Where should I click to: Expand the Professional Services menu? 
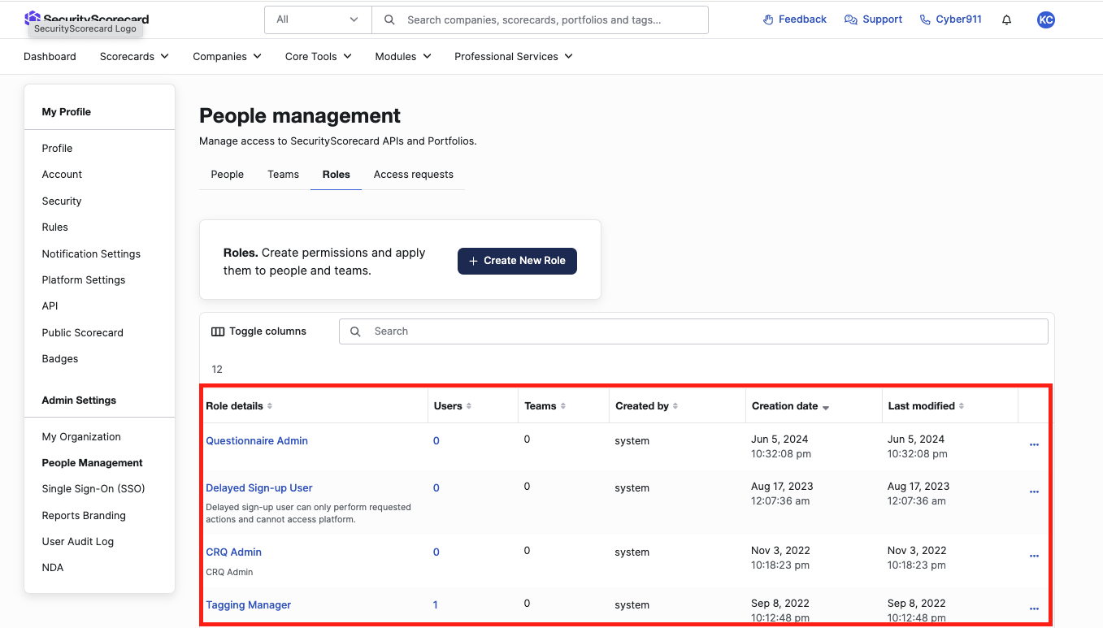tap(513, 57)
